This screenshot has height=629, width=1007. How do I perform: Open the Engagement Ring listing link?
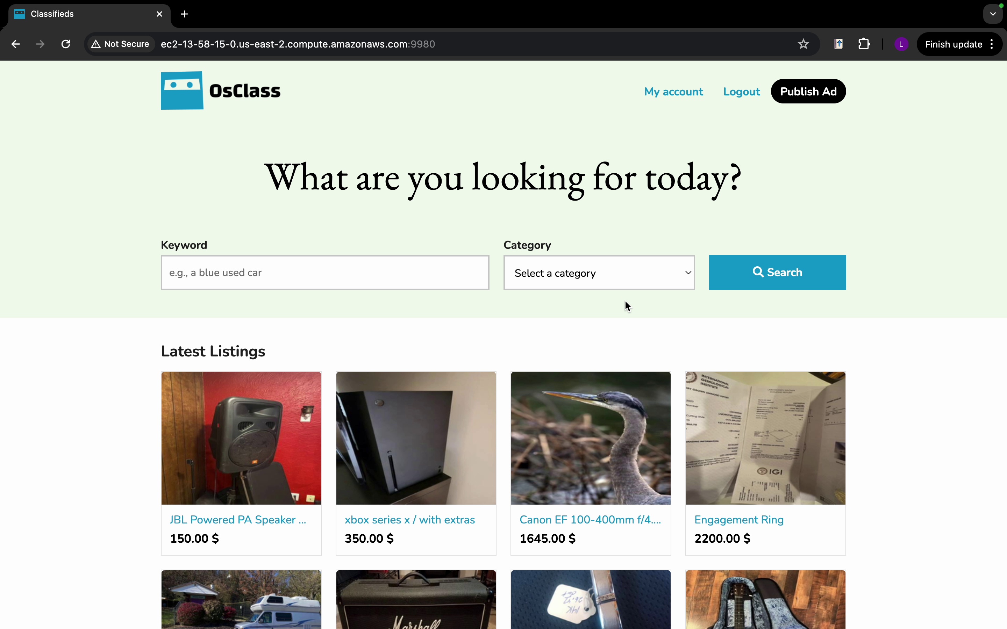pyautogui.click(x=738, y=520)
